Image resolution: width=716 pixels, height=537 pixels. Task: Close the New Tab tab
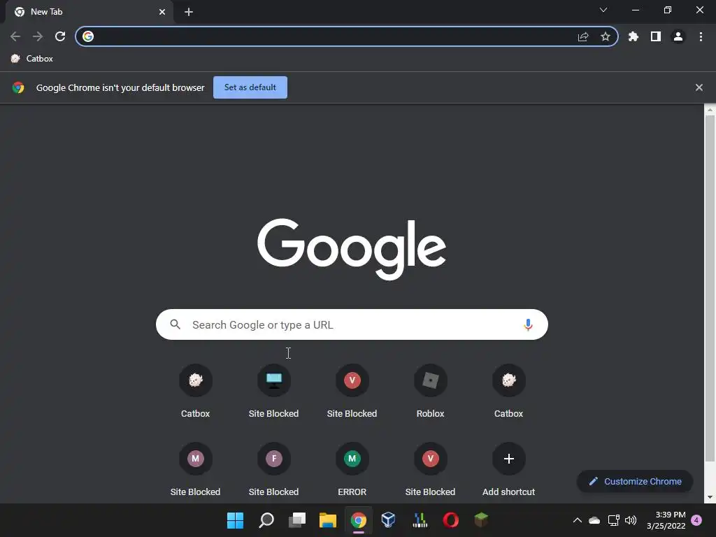[162, 12]
